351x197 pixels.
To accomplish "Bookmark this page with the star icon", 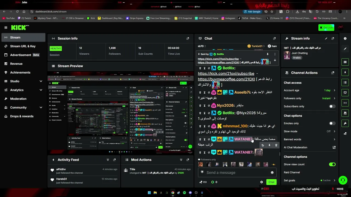I will 272,11.
